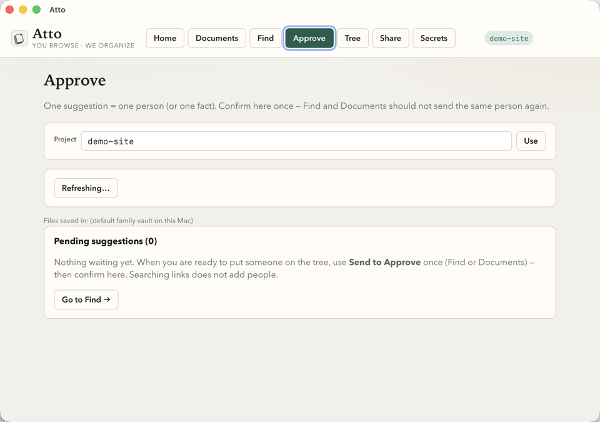This screenshot has height=422, width=600.
Task: Click the Project label text
Action: point(65,139)
